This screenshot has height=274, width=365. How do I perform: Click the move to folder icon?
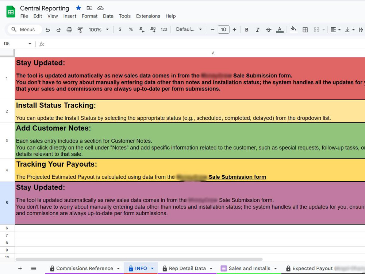pyautogui.click(x=89, y=8)
